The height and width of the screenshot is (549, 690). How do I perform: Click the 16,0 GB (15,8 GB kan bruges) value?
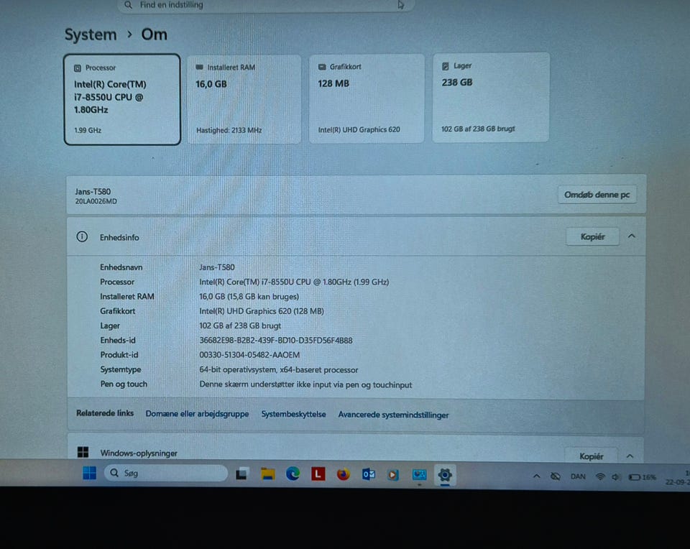click(x=249, y=297)
